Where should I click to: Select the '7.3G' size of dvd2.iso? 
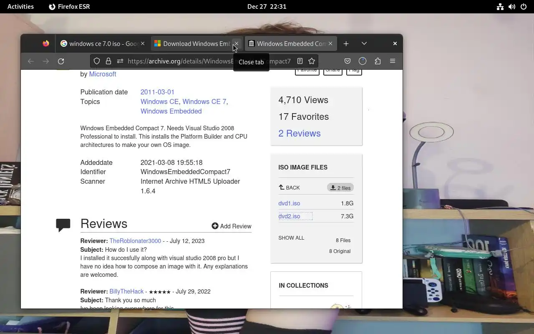pyautogui.click(x=347, y=216)
